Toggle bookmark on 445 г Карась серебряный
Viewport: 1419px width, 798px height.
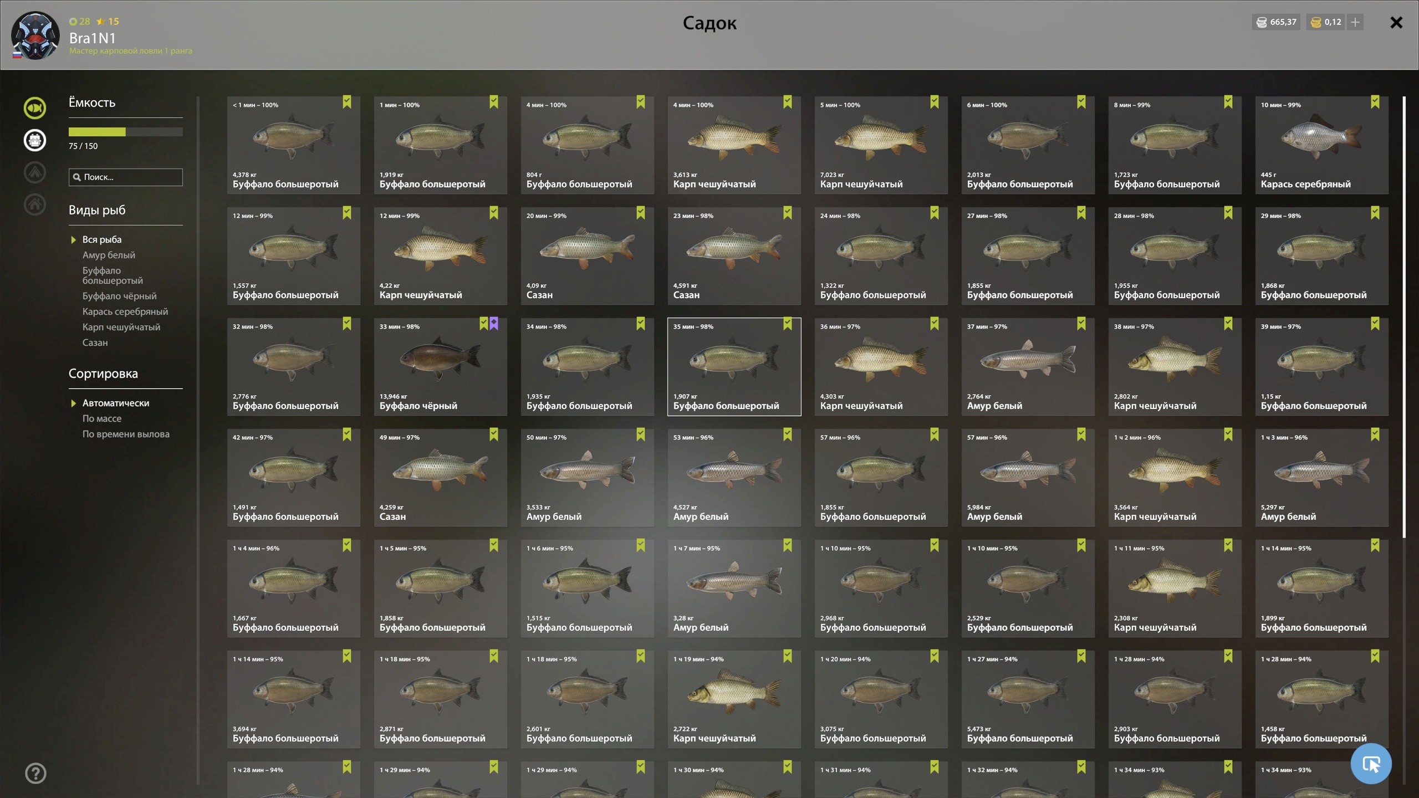click(x=1375, y=101)
